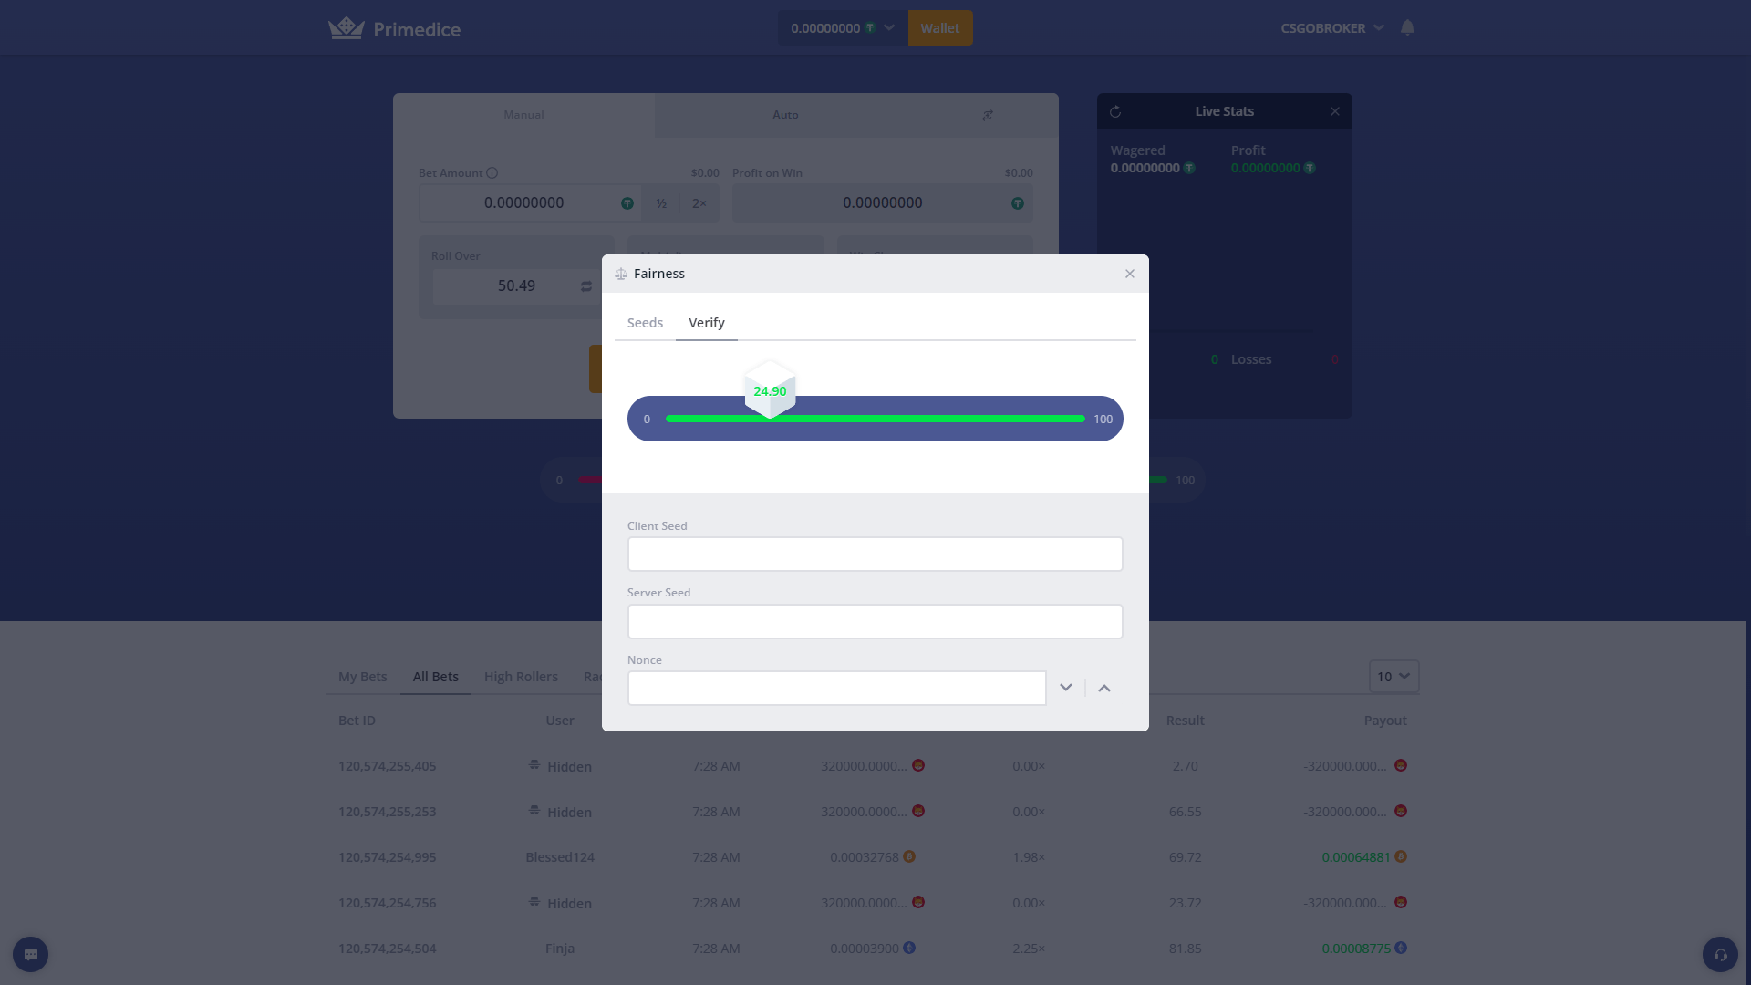Click the Fairness verify result slider bar
The width and height of the screenshot is (1751, 985).
tap(875, 419)
